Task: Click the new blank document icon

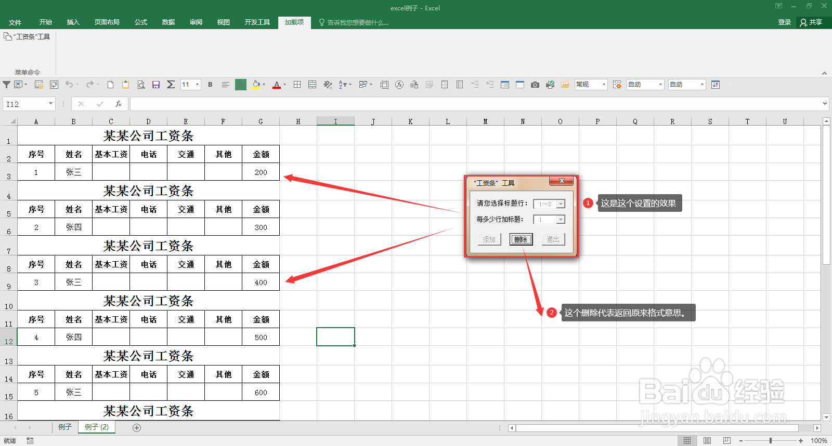Action: pos(110,85)
